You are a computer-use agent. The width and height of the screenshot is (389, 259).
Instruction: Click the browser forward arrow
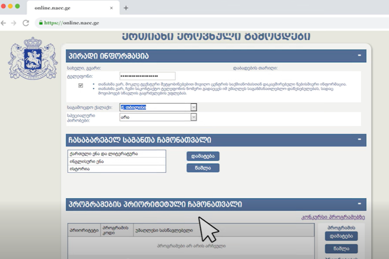coord(14,23)
